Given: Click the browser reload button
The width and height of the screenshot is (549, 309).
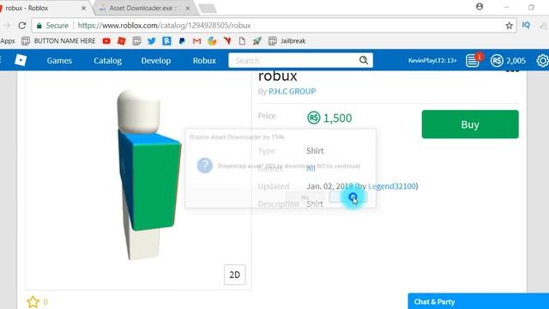Looking at the screenshot, I should click(22, 25).
